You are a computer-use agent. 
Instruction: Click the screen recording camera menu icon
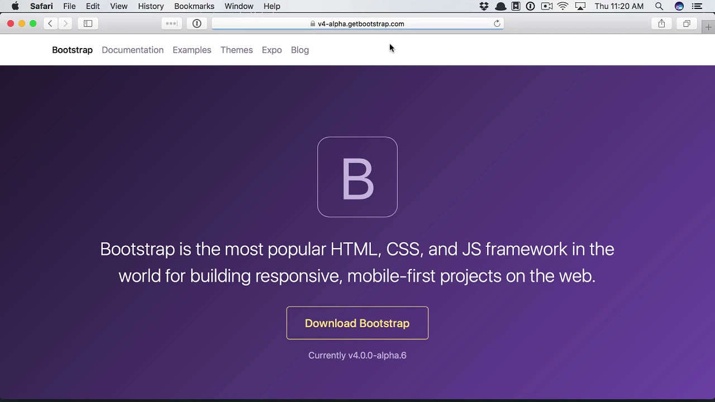547,6
